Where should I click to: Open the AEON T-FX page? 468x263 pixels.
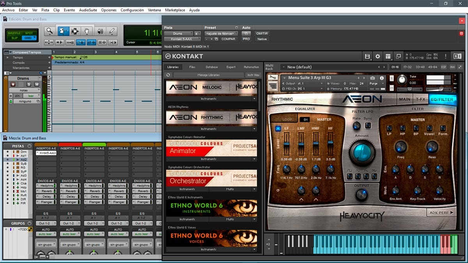(x=420, y=99)
